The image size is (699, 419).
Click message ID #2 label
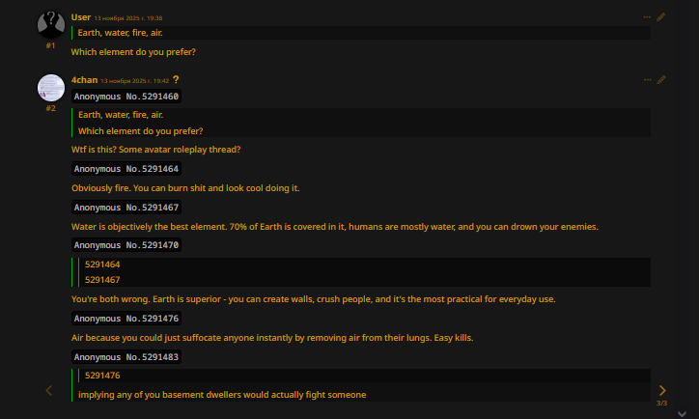(x=50, y=108)
